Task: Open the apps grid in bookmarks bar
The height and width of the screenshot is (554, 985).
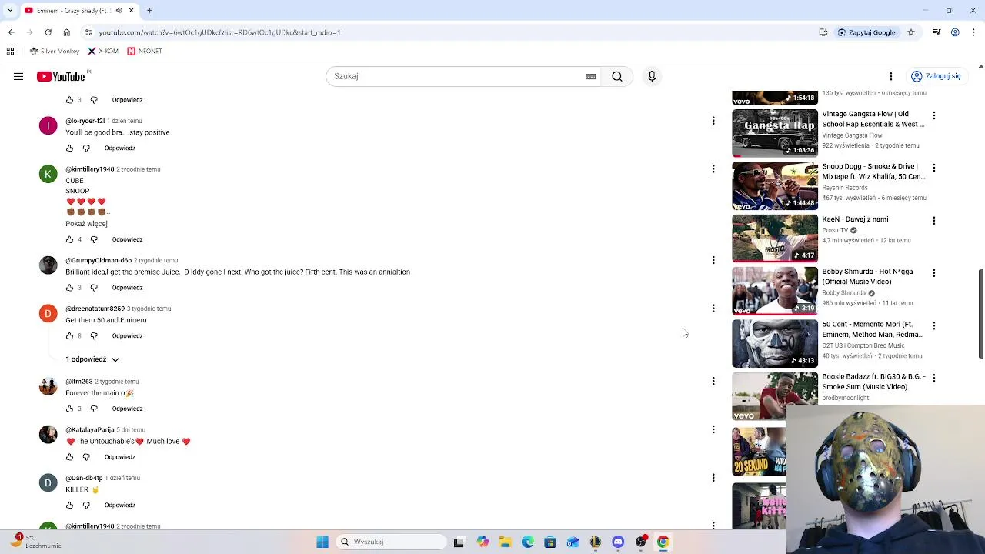Action: [10, 51]
